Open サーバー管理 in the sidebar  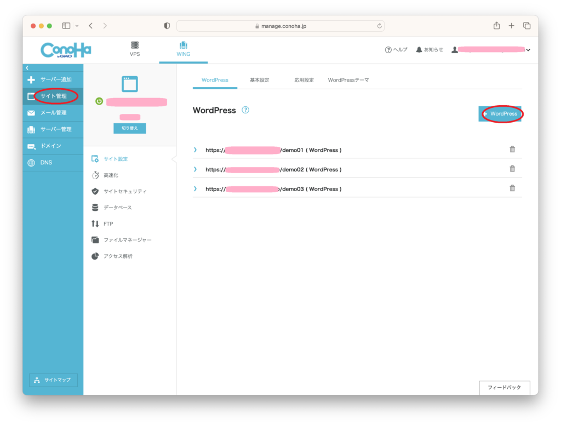point(53,129)
